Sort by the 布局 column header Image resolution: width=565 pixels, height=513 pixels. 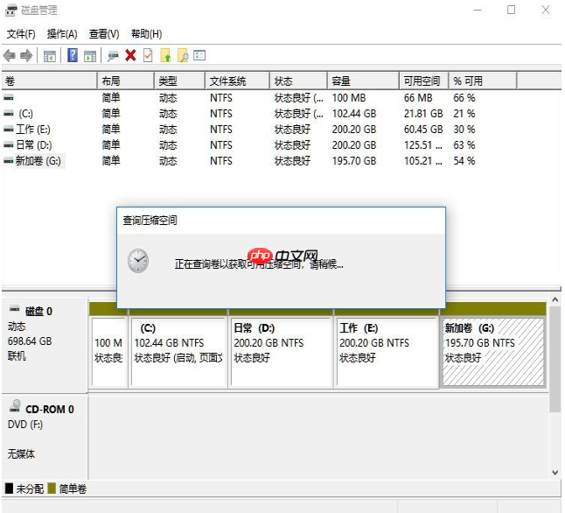[x=126, y=81]
